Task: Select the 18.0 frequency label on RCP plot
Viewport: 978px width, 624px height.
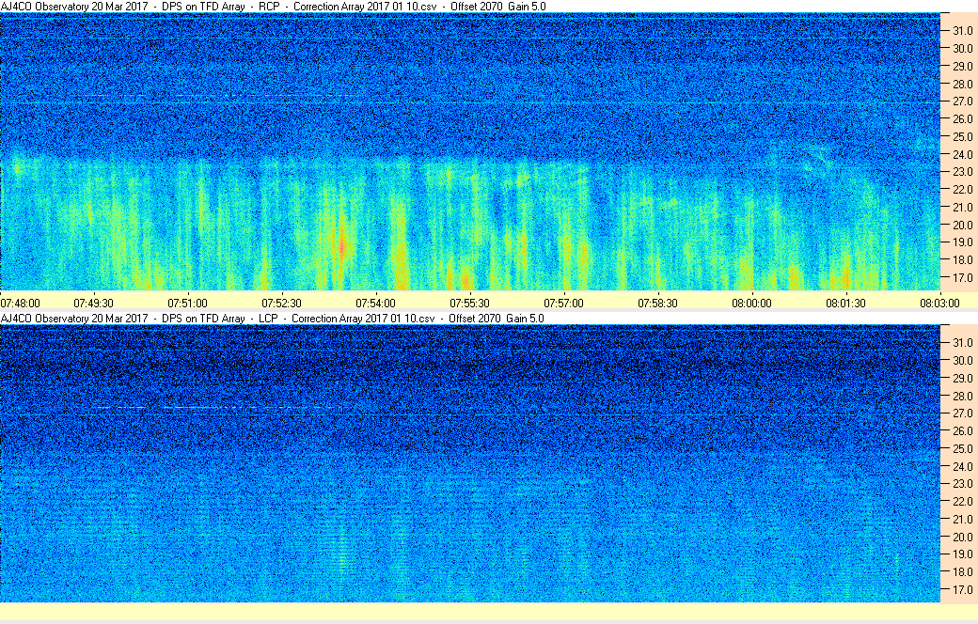Action: click(x=962, y=260)
